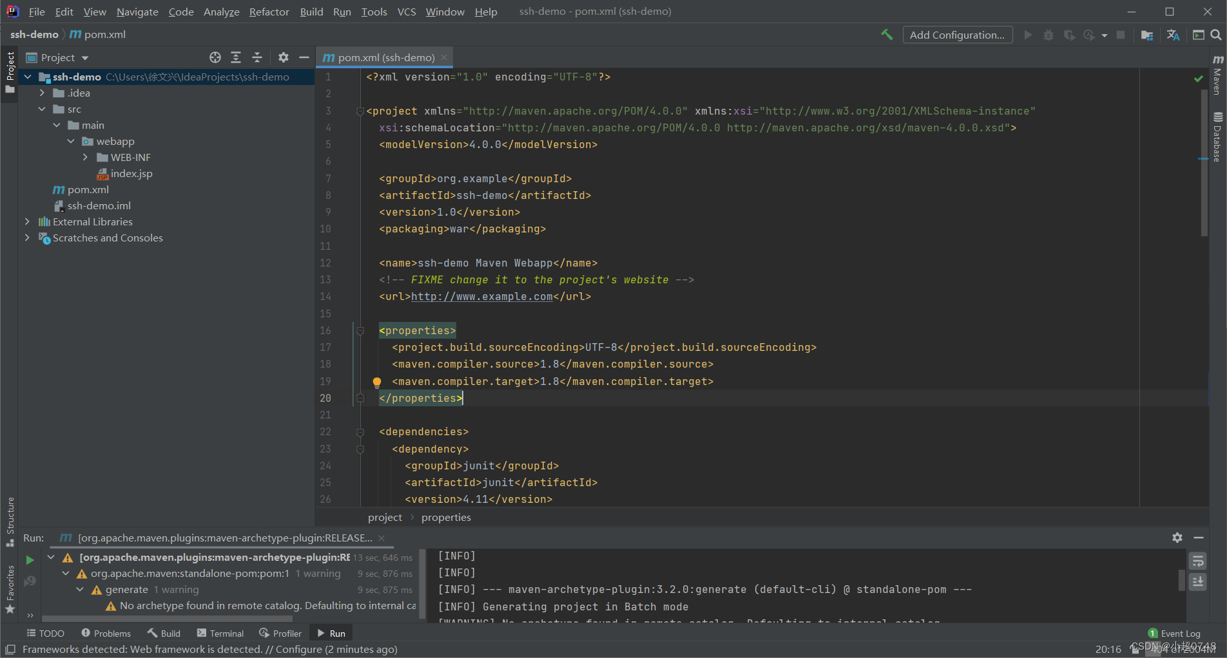The image size is (1227, 658).
Task: Toggle soft-wrap in Run console
Action: tap(1198, 561)
